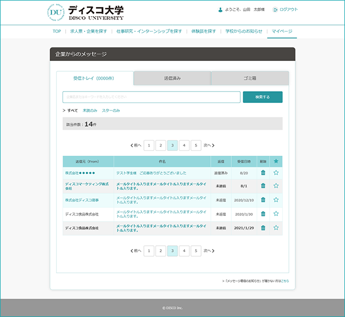Click the star icon in table header

coord(276,161)
